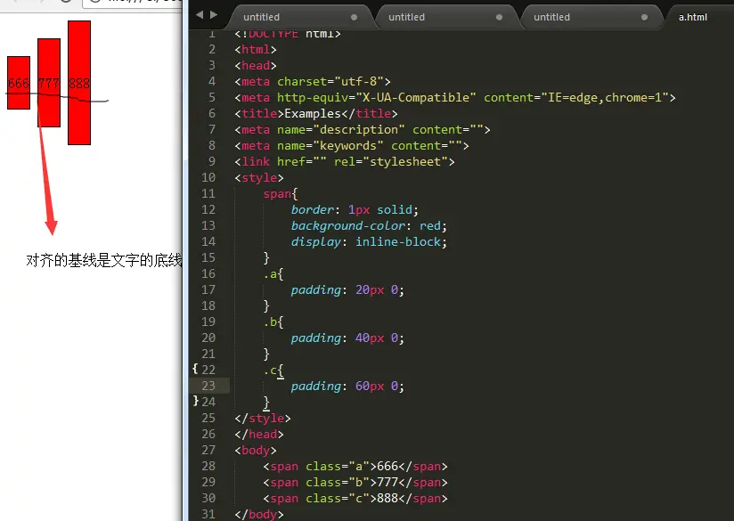734x521 pixels.
Task: Click line number 10 in the gutter
Action: (x=208, y=178)
